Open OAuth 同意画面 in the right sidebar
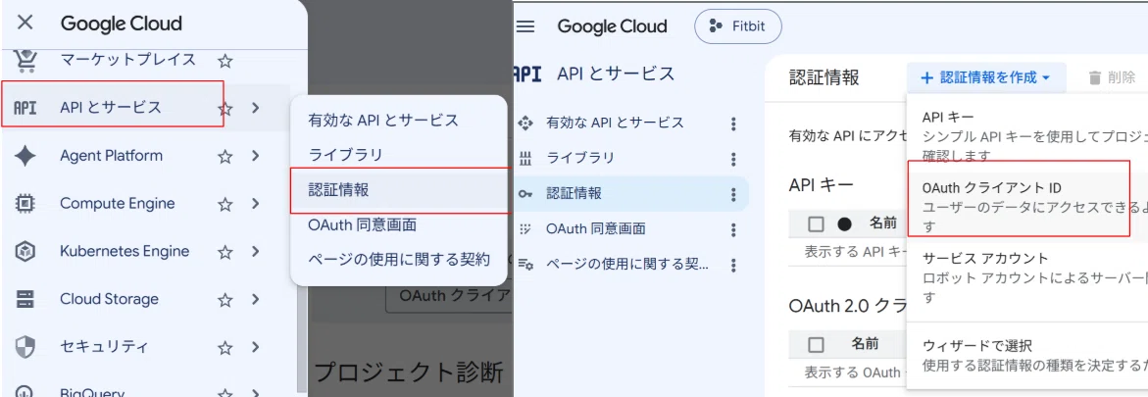1148x397 pixels. click(631, 229)
